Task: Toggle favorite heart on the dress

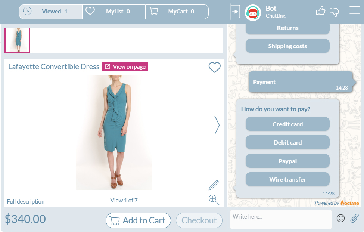Action: (214, 67)
